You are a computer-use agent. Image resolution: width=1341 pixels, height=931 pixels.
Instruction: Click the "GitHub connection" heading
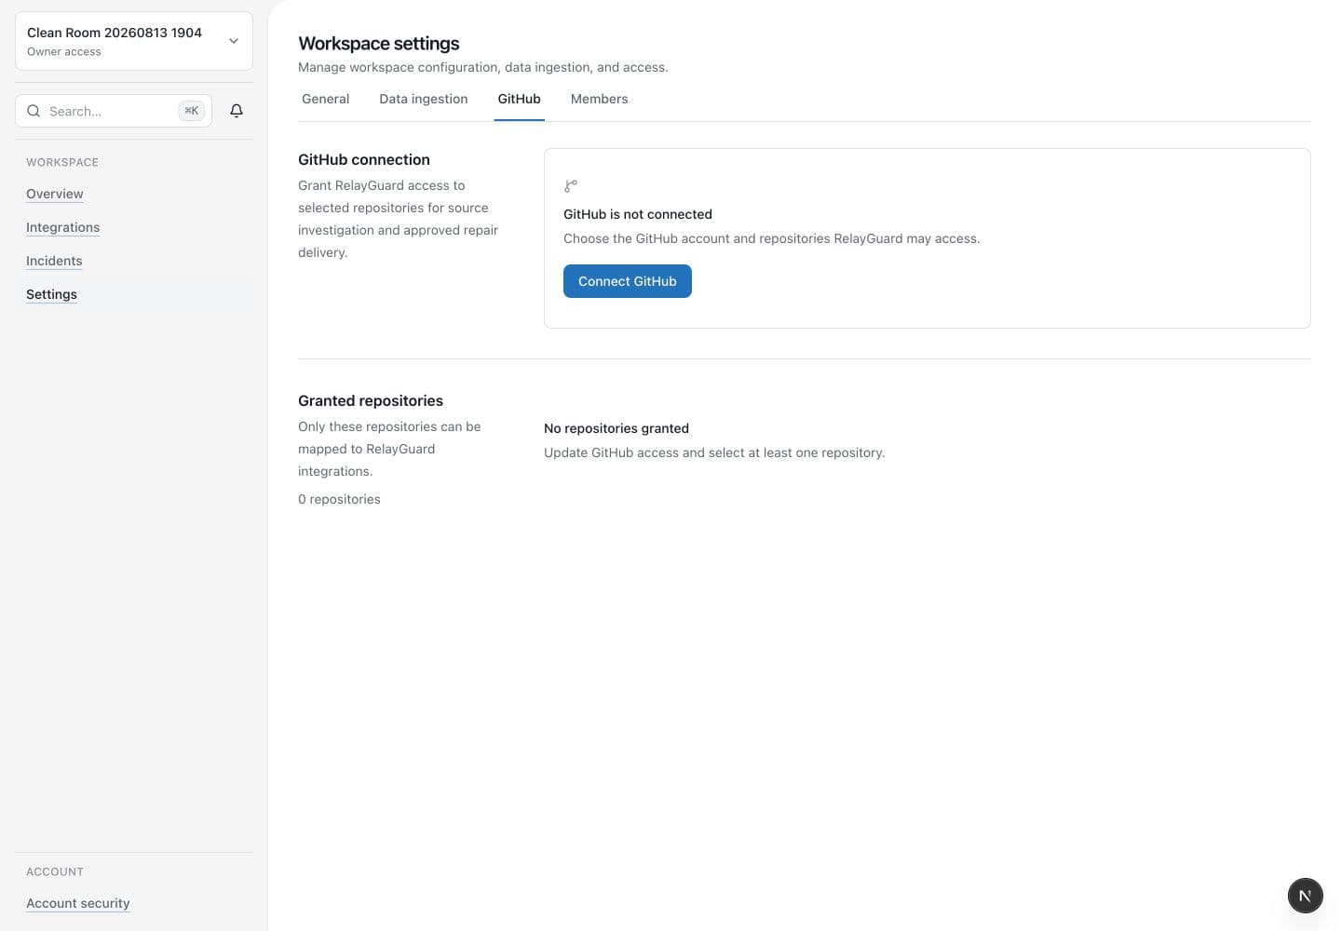pos(364,159)
